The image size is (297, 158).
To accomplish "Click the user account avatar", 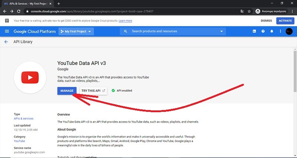I will click(289, 31).
